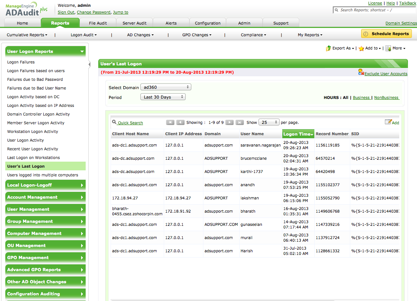Switch to the File Audit tab
417x301 pixels.
tap(98, 23)
